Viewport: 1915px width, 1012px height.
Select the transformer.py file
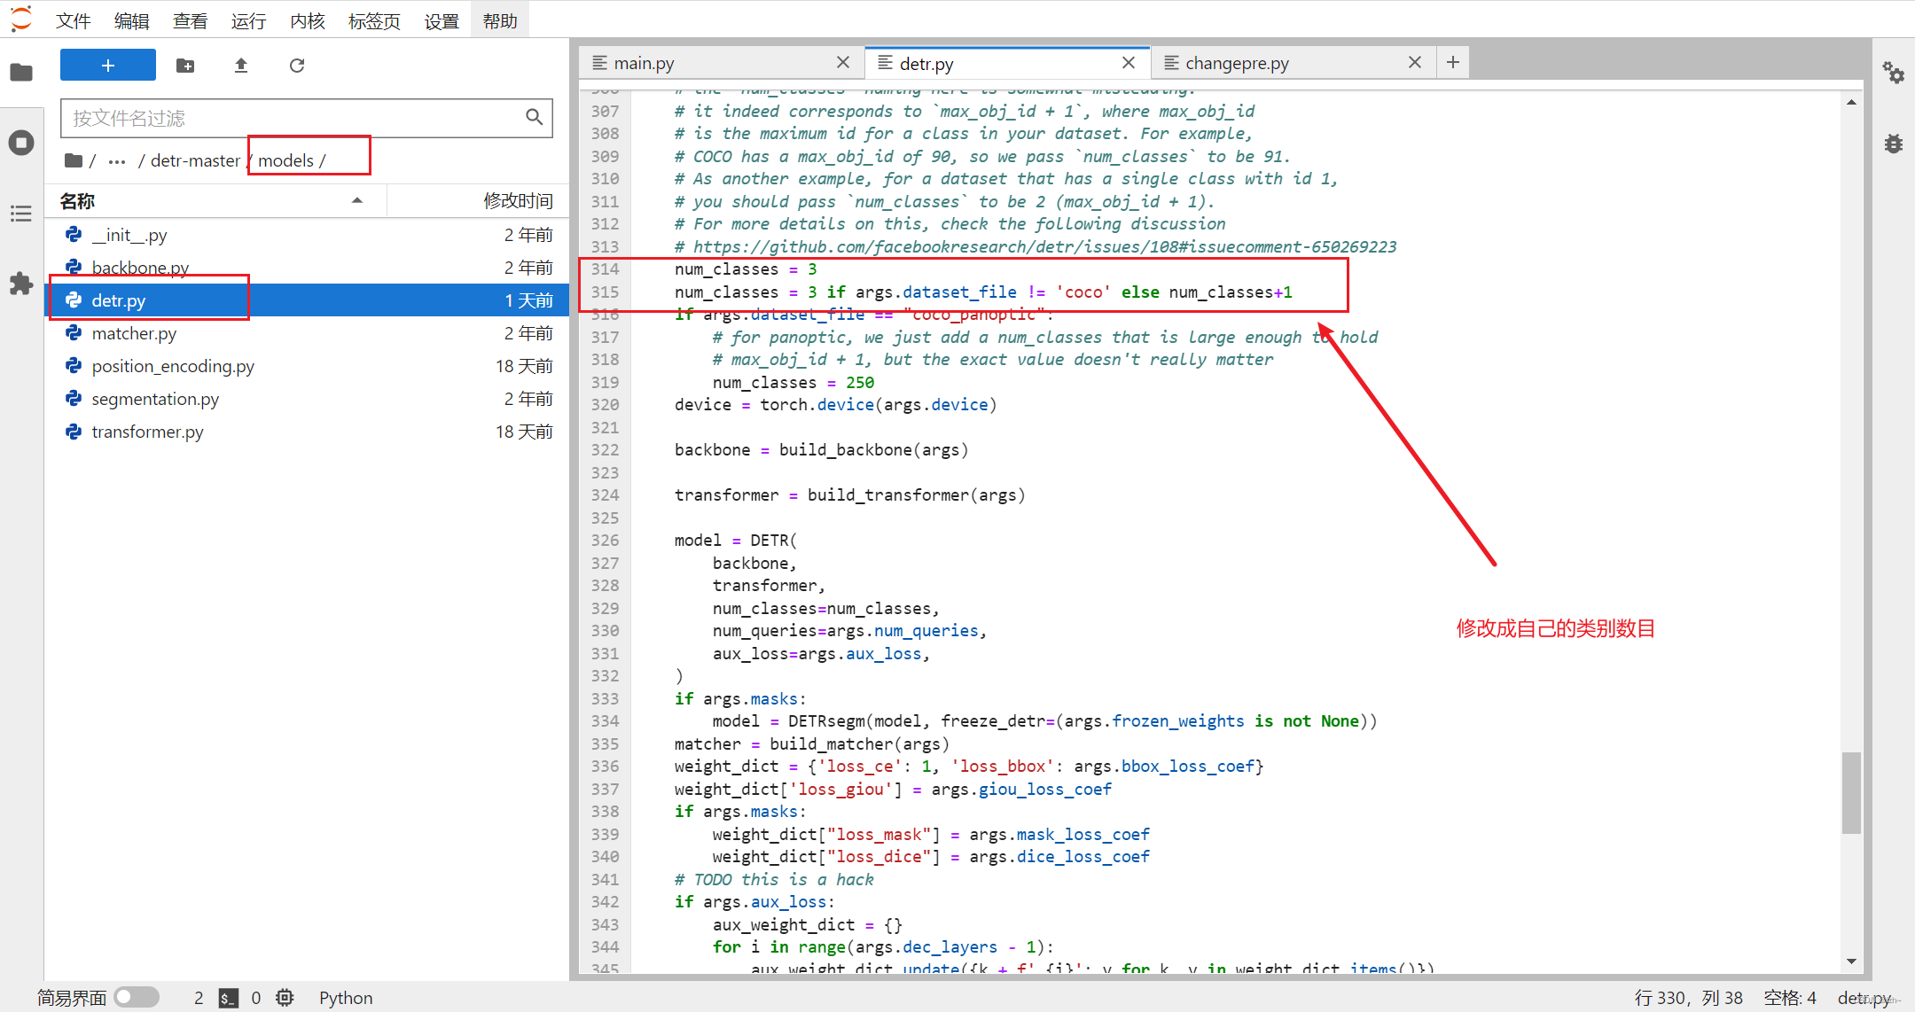[307, 432]
